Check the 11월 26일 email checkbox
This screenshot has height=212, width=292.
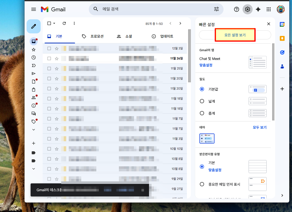click(49, 58)
